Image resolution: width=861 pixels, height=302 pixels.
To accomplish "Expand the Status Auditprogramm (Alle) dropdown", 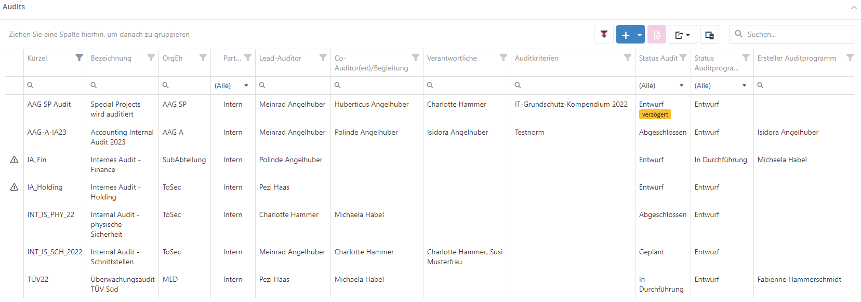I will click(x=744, y=85).
